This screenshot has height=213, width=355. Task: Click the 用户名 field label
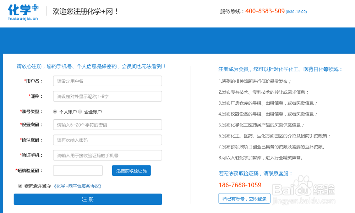tap(33, 81)
